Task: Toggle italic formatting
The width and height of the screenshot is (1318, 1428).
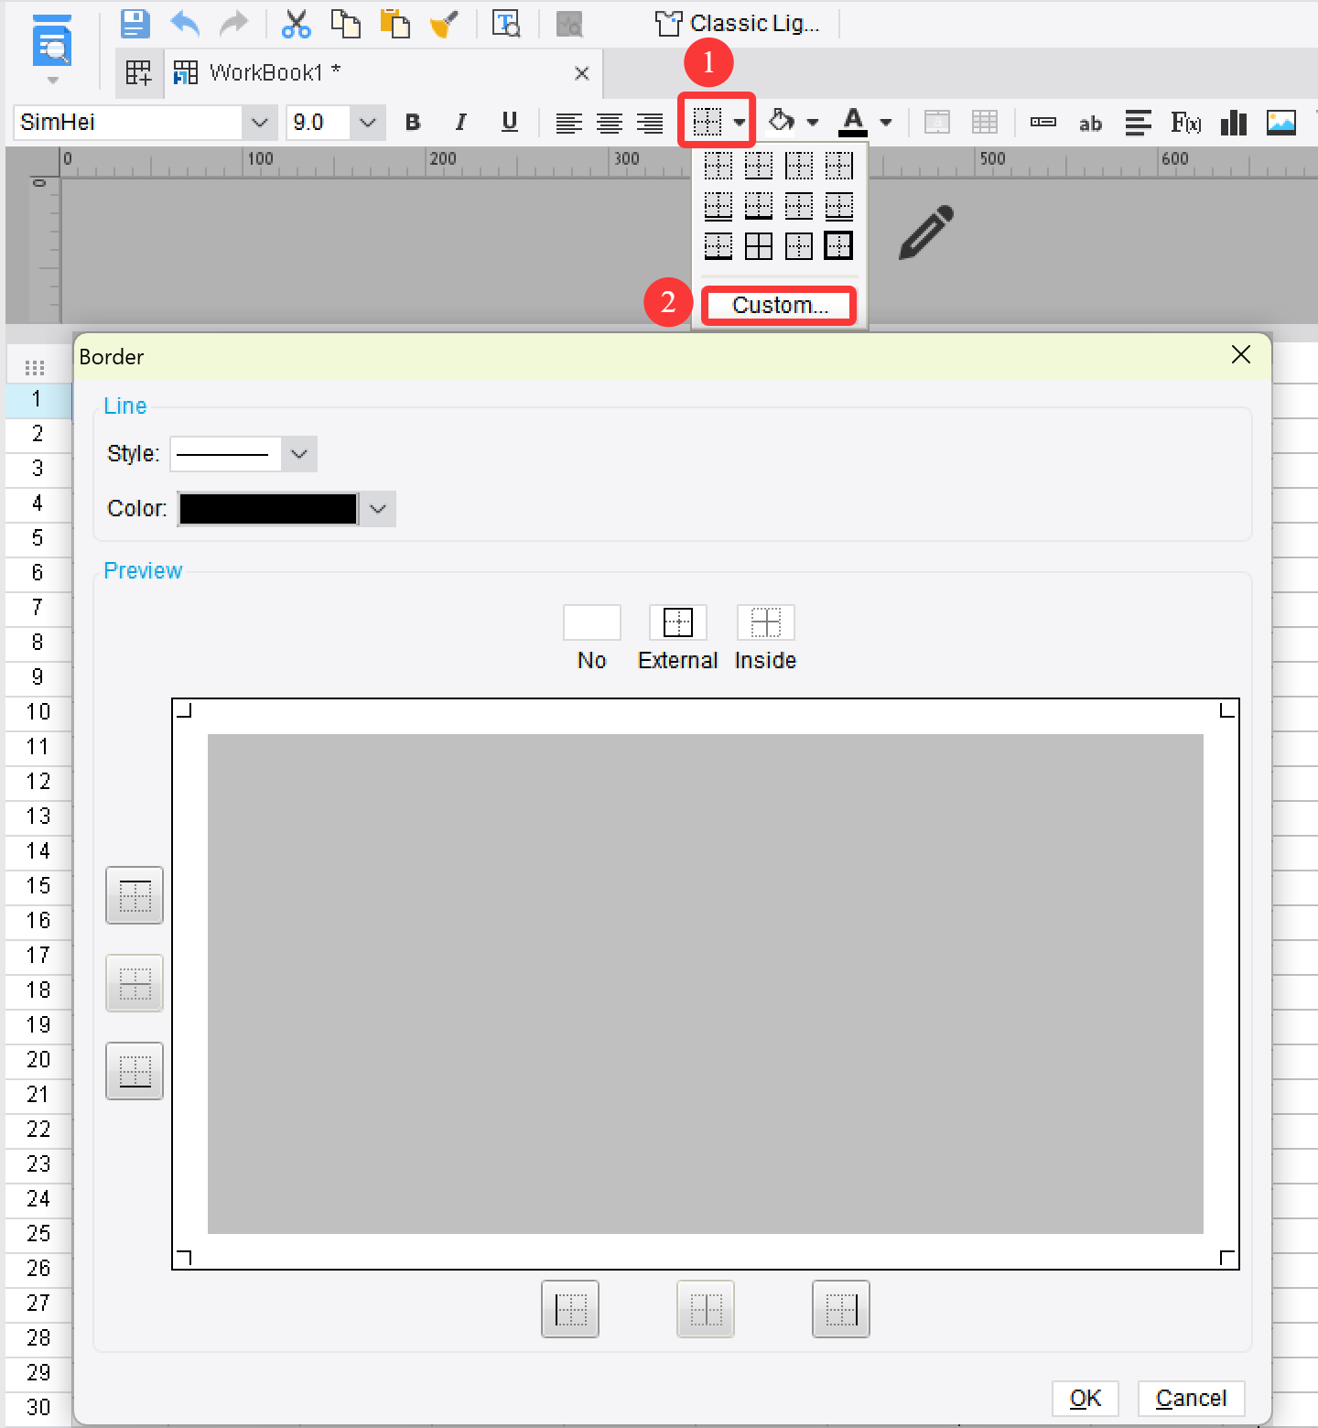Action: coord(461,122)
